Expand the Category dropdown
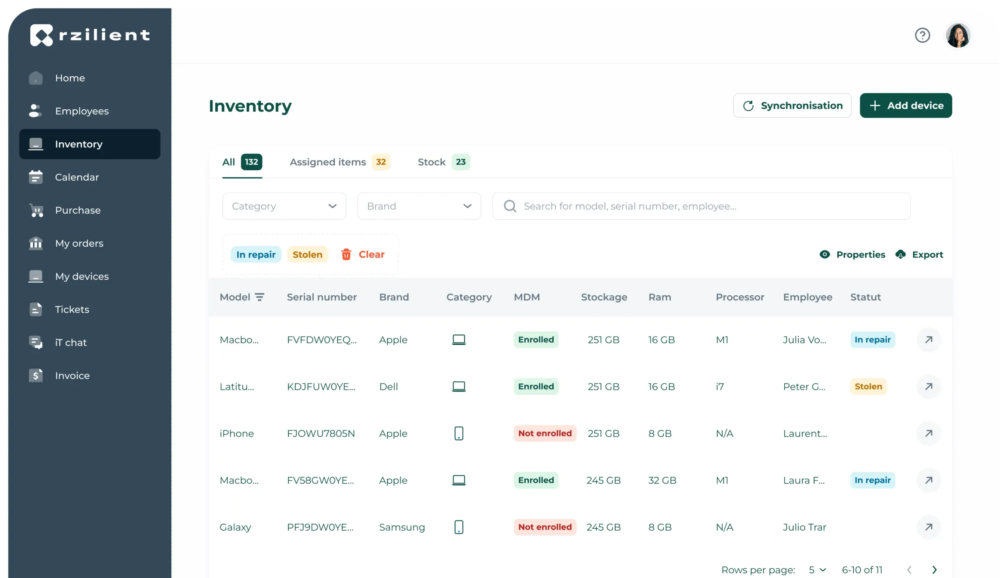1008x578 pixels. (284, 206)
